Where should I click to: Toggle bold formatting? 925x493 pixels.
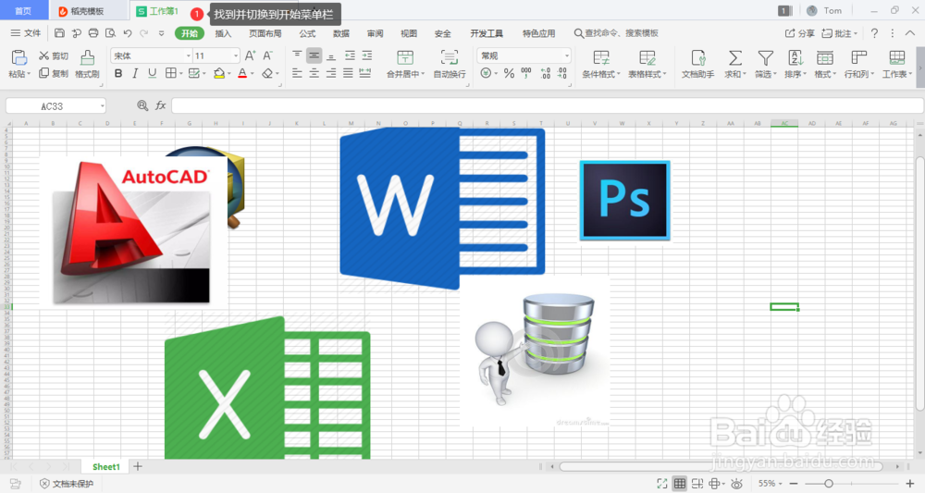tap(118, 74)
